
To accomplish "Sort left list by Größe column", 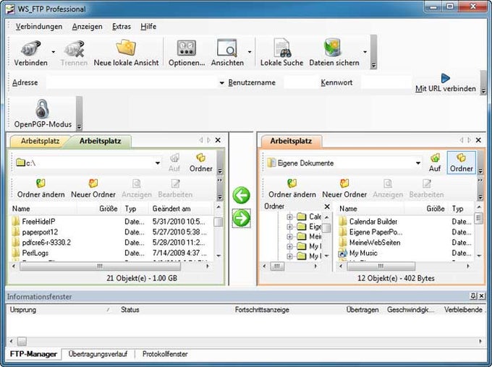I will pyautogui.click(x=99, y=209).
